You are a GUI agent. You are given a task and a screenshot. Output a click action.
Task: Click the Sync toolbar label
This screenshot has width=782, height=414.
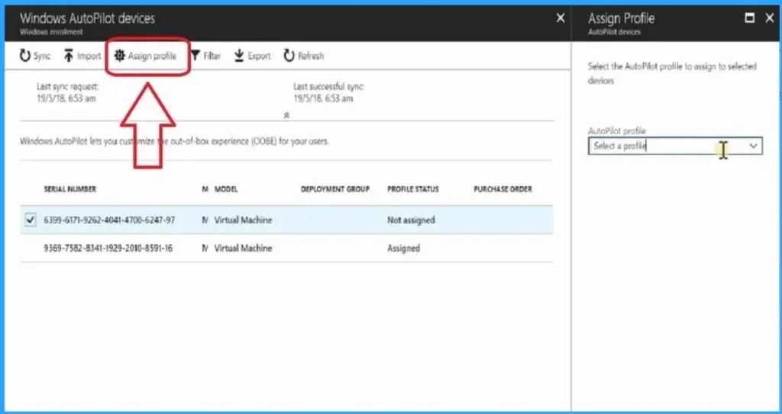pos(42,56)
